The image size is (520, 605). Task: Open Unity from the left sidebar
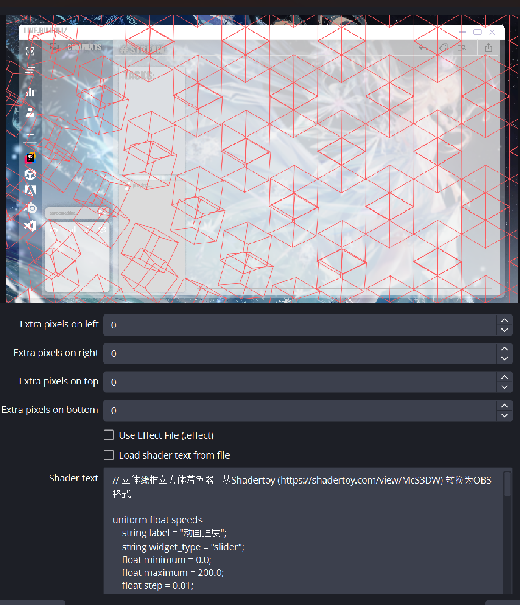(x=30, y=175)
